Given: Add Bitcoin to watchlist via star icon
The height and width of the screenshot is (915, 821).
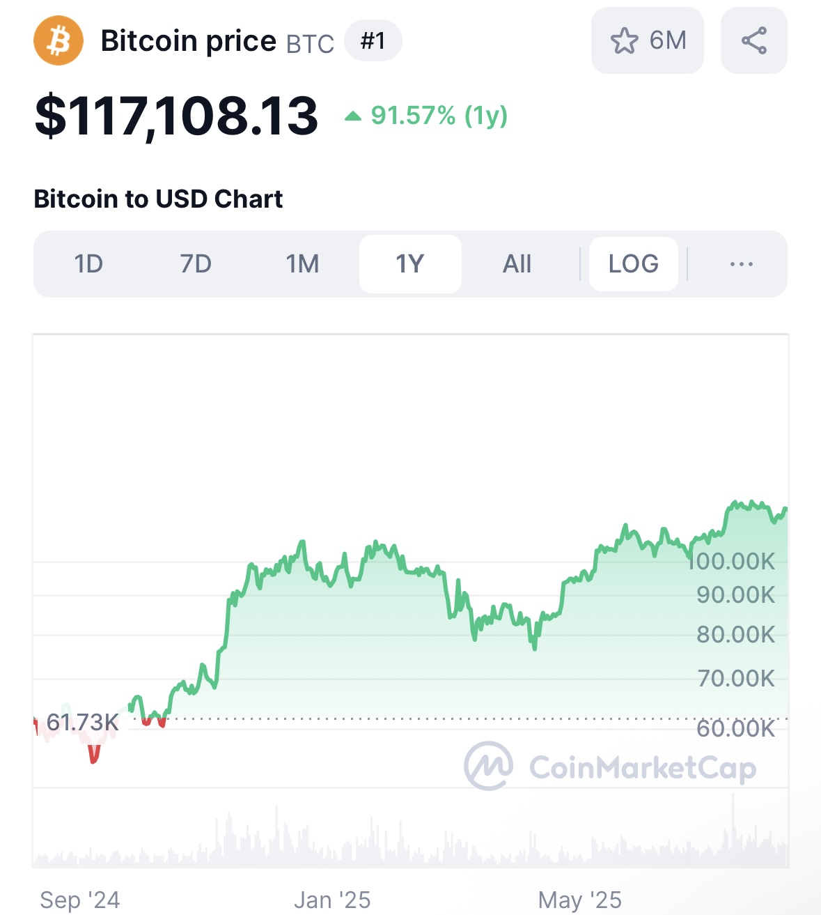Looking at the screenshot, I should [624, 40].
